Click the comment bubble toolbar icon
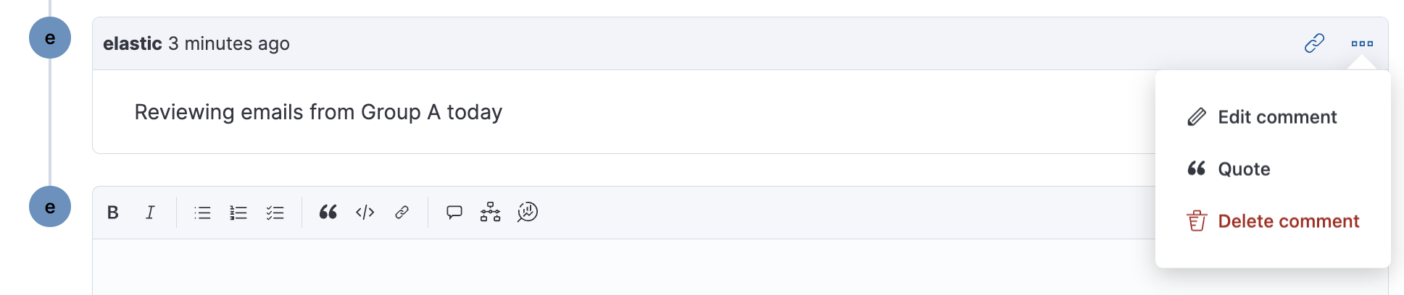 tap(454, 213)
